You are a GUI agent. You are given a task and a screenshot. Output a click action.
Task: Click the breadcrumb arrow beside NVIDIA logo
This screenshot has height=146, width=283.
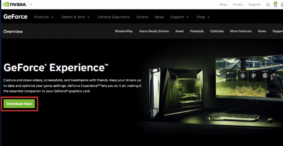click(31, 5)
